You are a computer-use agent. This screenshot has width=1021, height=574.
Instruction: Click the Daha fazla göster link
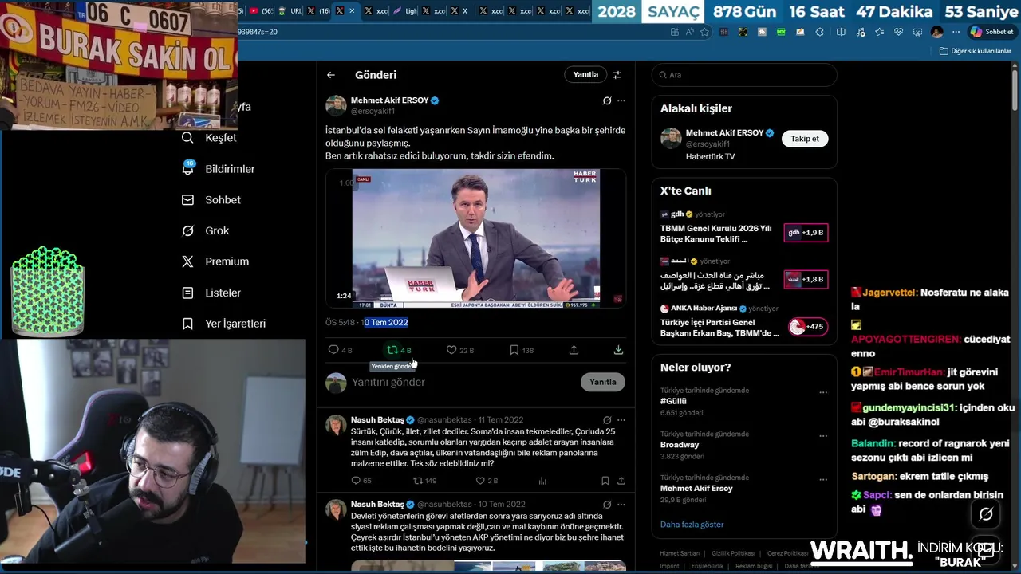click(692, 525)
